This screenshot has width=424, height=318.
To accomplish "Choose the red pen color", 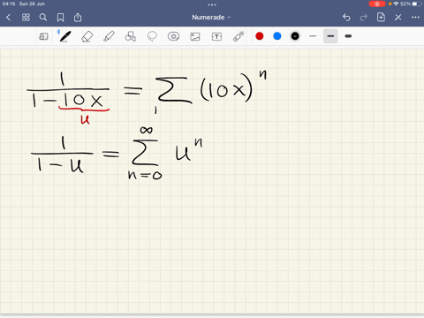I will click(260, 36).
